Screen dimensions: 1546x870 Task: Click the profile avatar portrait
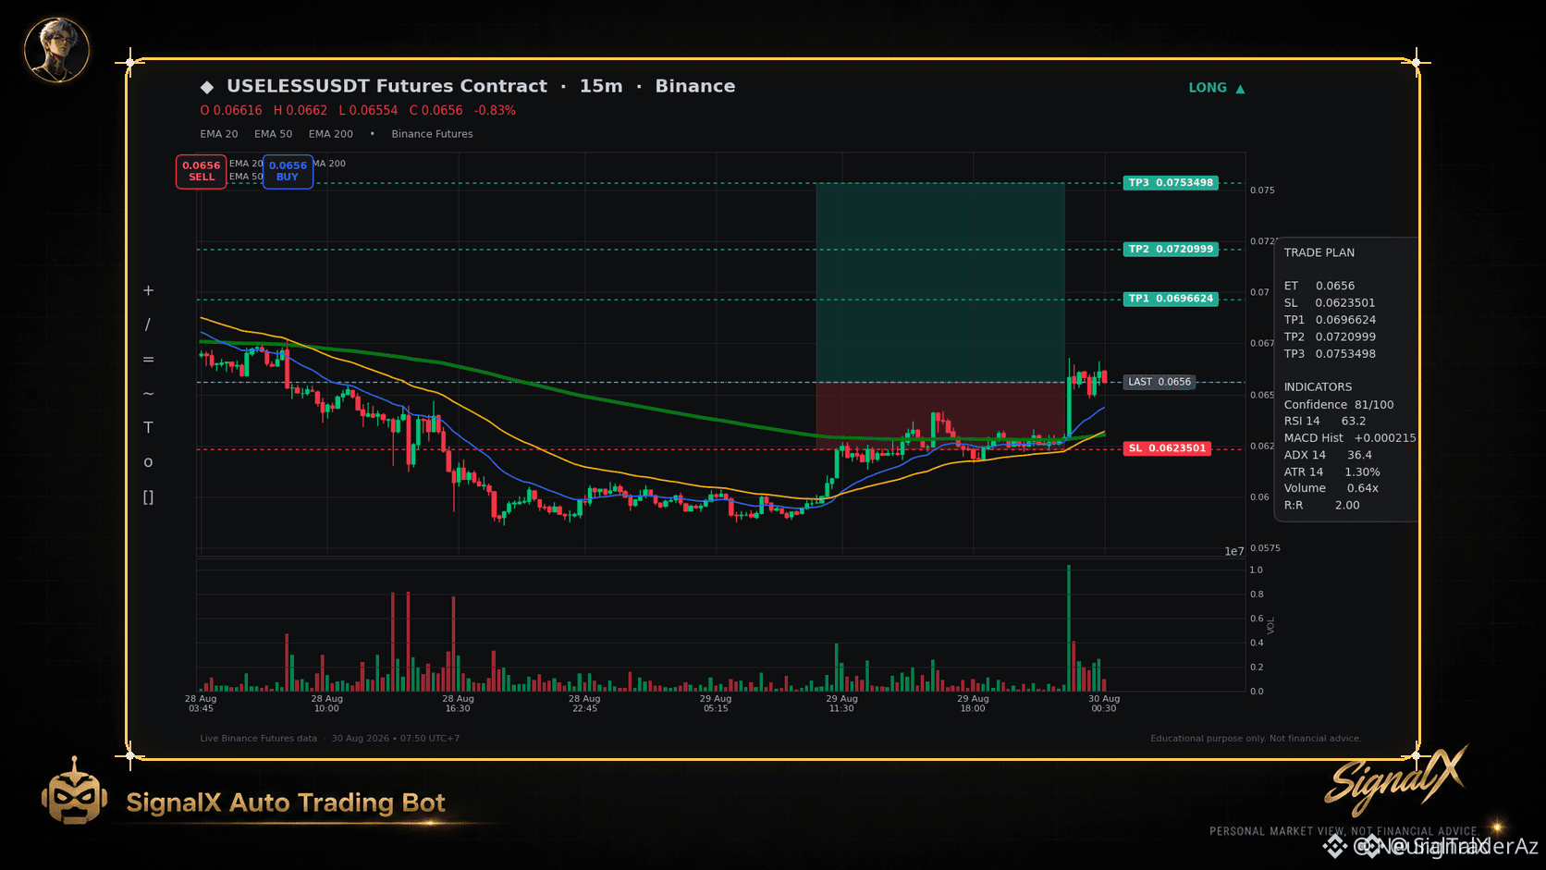tap(56, 49)
